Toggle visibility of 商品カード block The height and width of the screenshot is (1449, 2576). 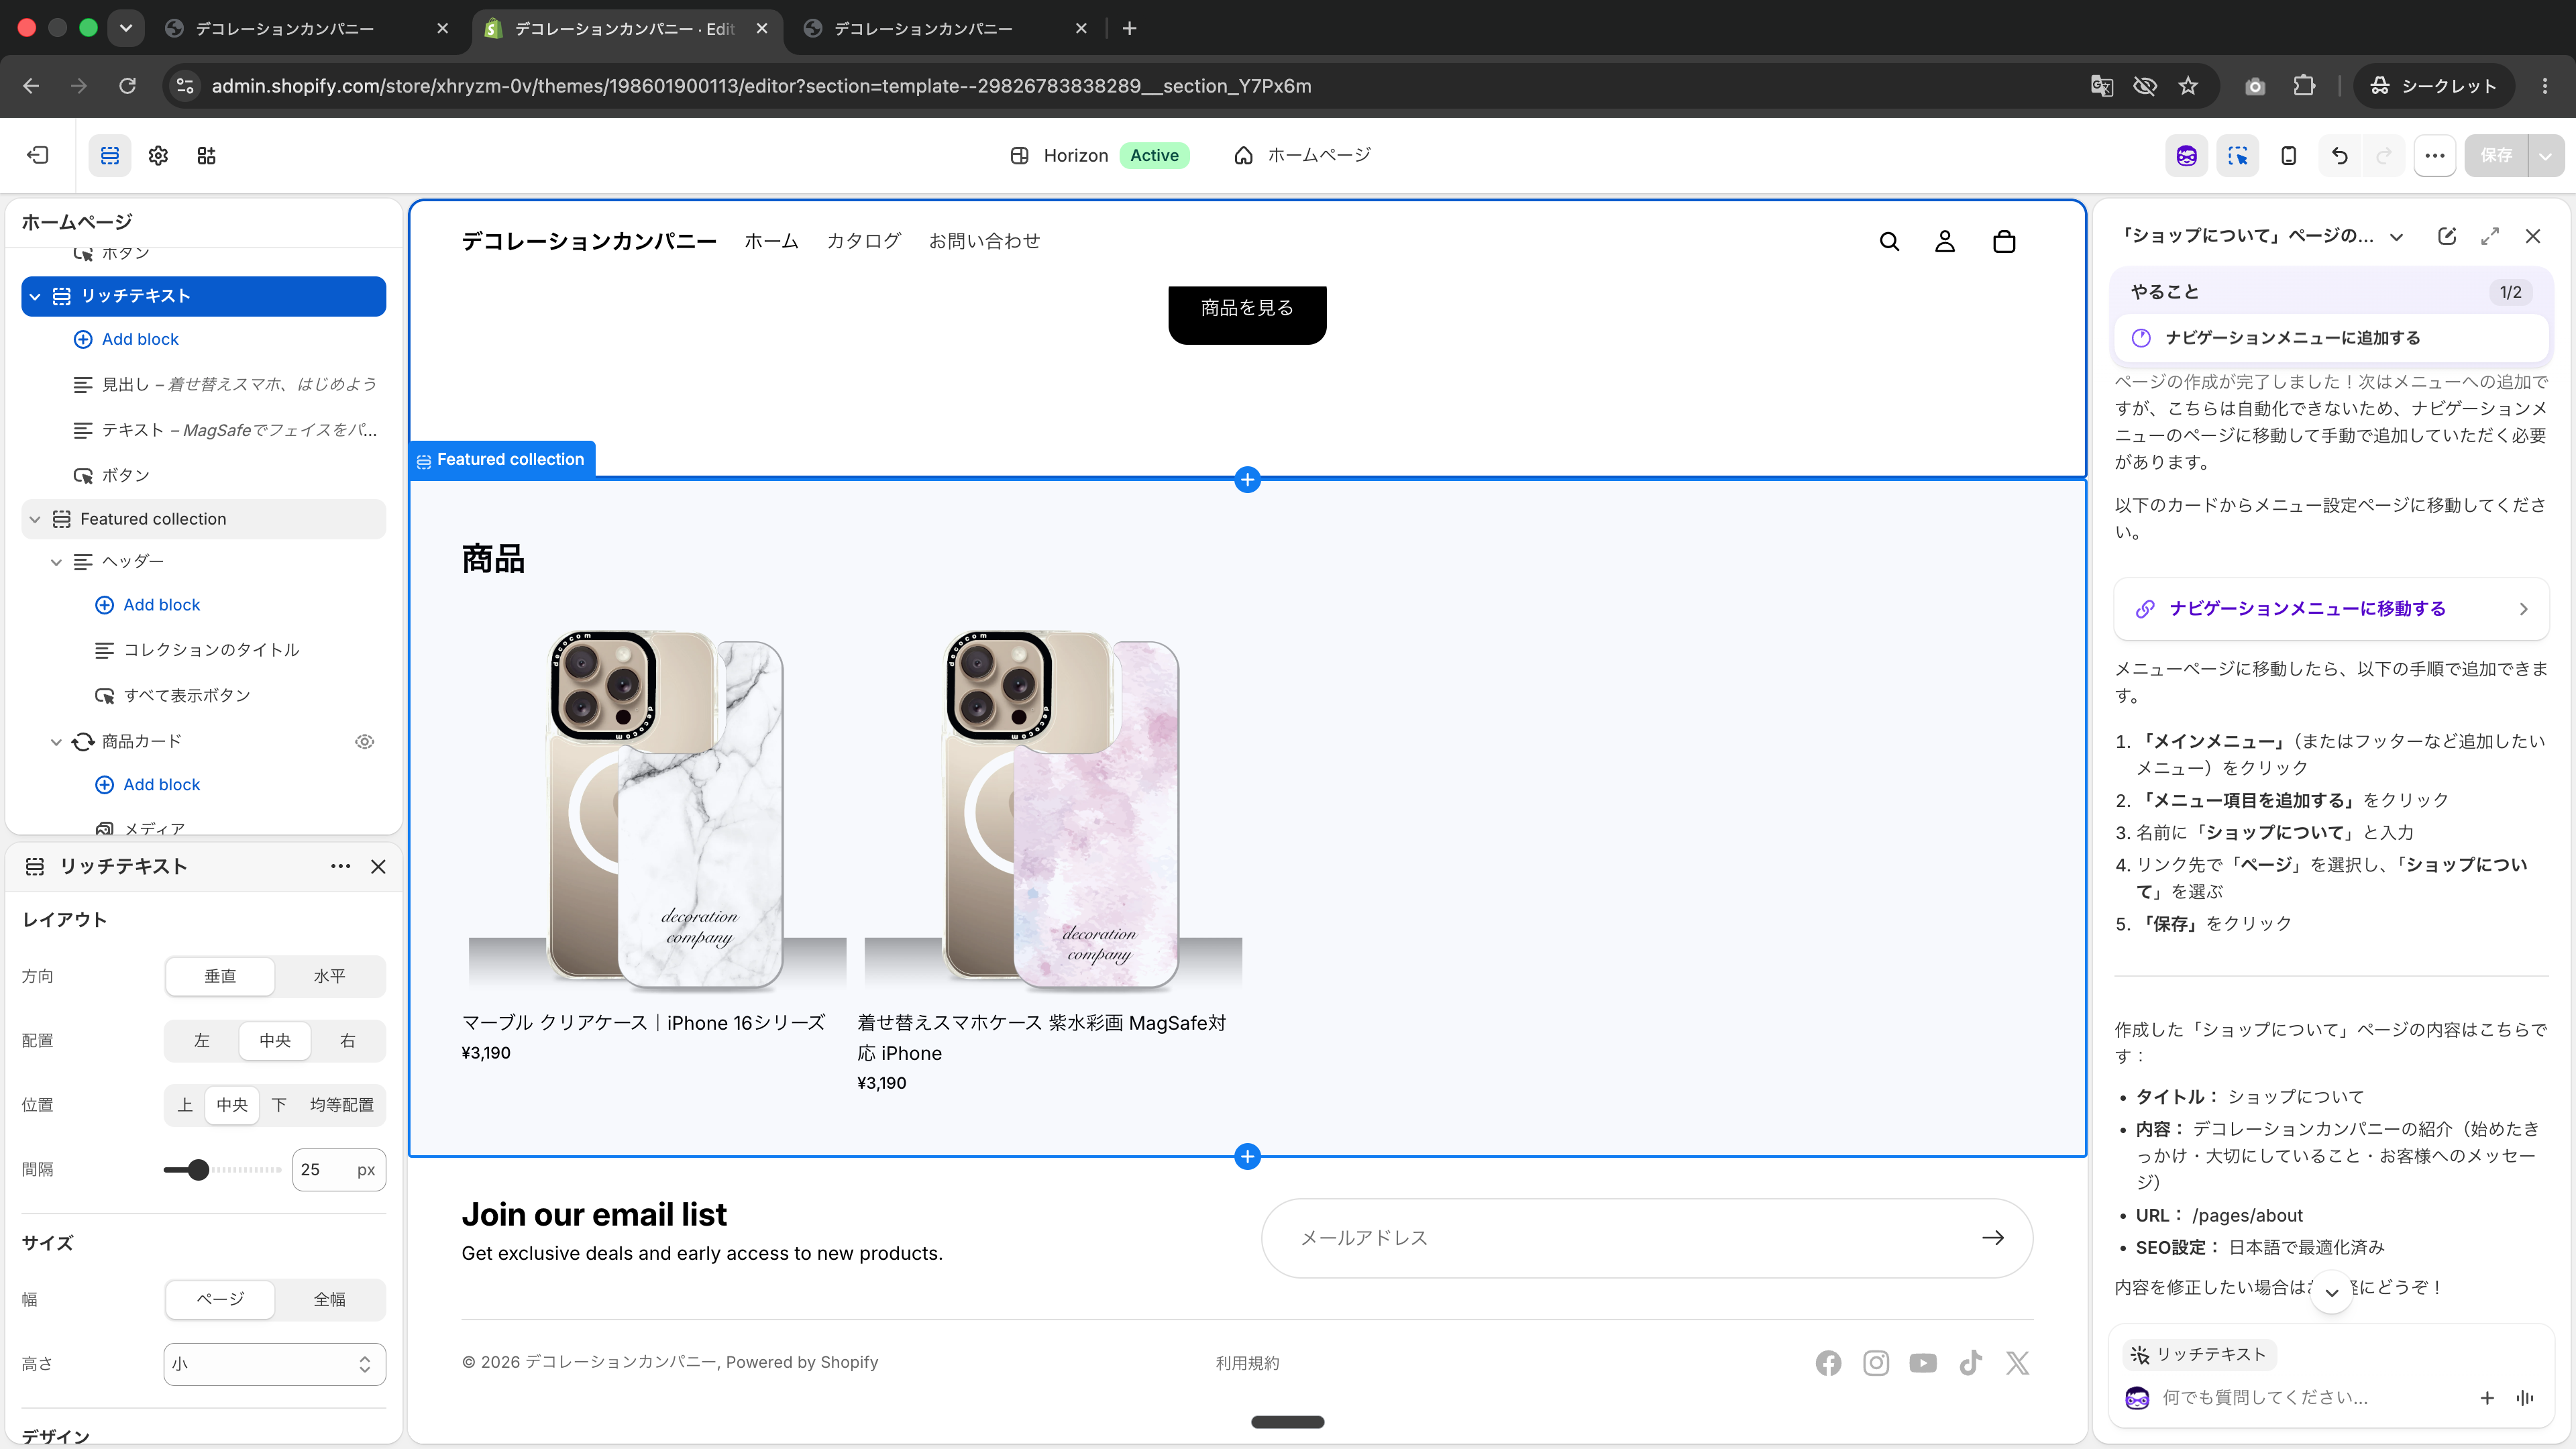365,741
